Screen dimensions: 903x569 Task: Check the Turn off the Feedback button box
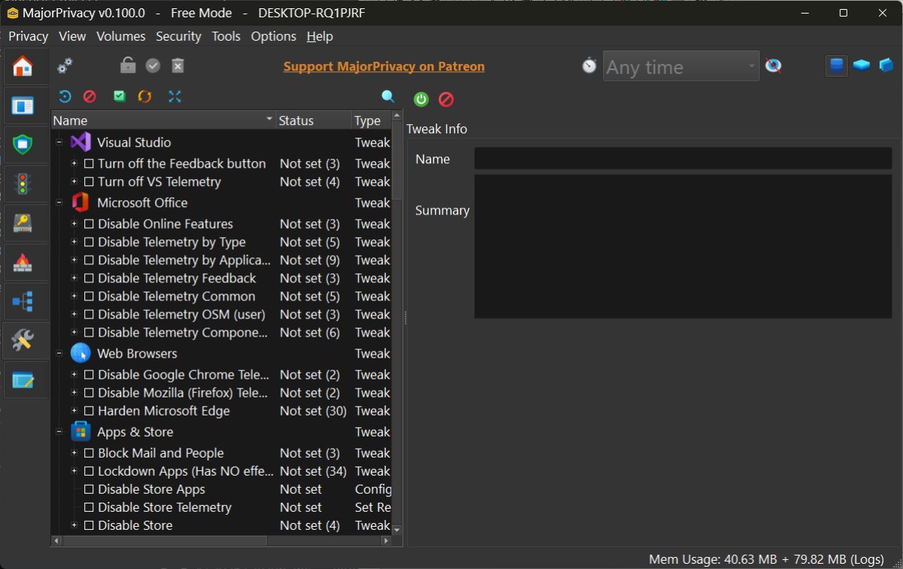click(x=89, y=163)
